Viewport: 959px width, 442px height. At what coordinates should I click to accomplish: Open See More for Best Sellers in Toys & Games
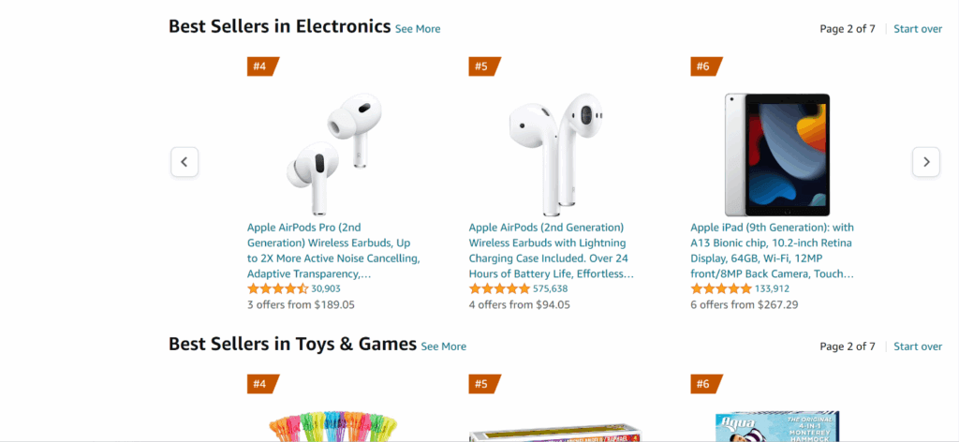[x=444, y=346]
